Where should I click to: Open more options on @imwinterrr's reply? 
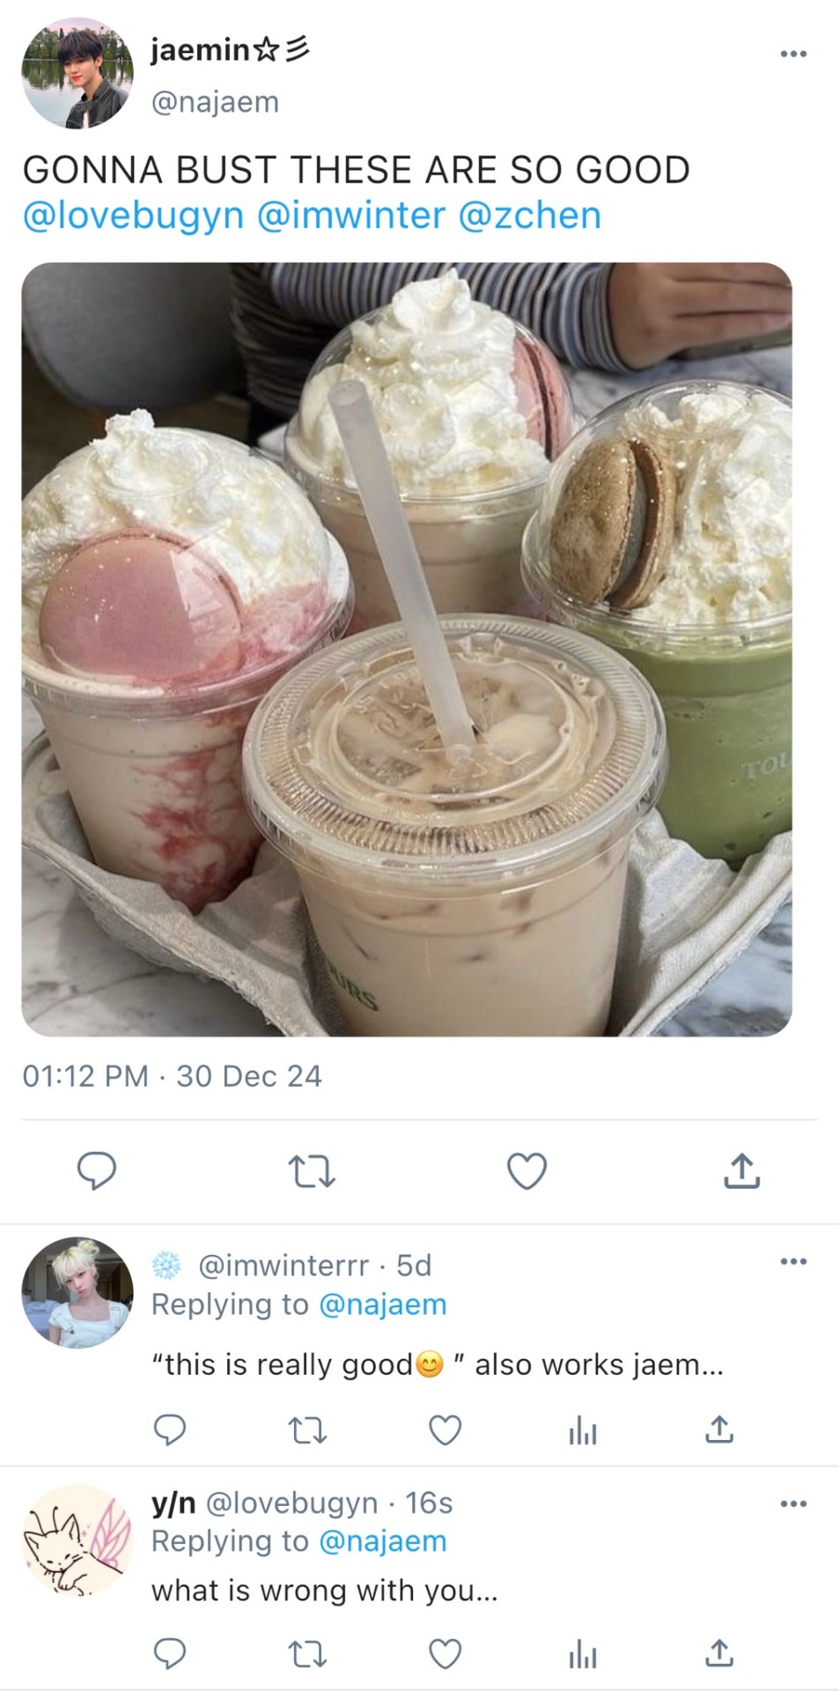(x=793, y=1261)
